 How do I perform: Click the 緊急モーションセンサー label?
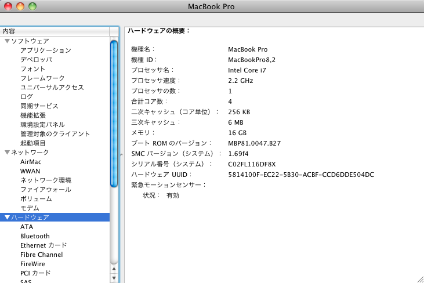coord(169,185)
